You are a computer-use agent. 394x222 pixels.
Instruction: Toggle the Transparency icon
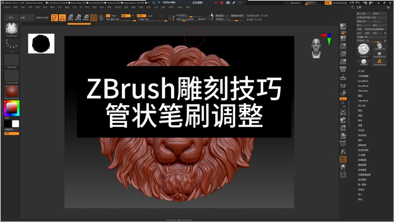[343, 151]
